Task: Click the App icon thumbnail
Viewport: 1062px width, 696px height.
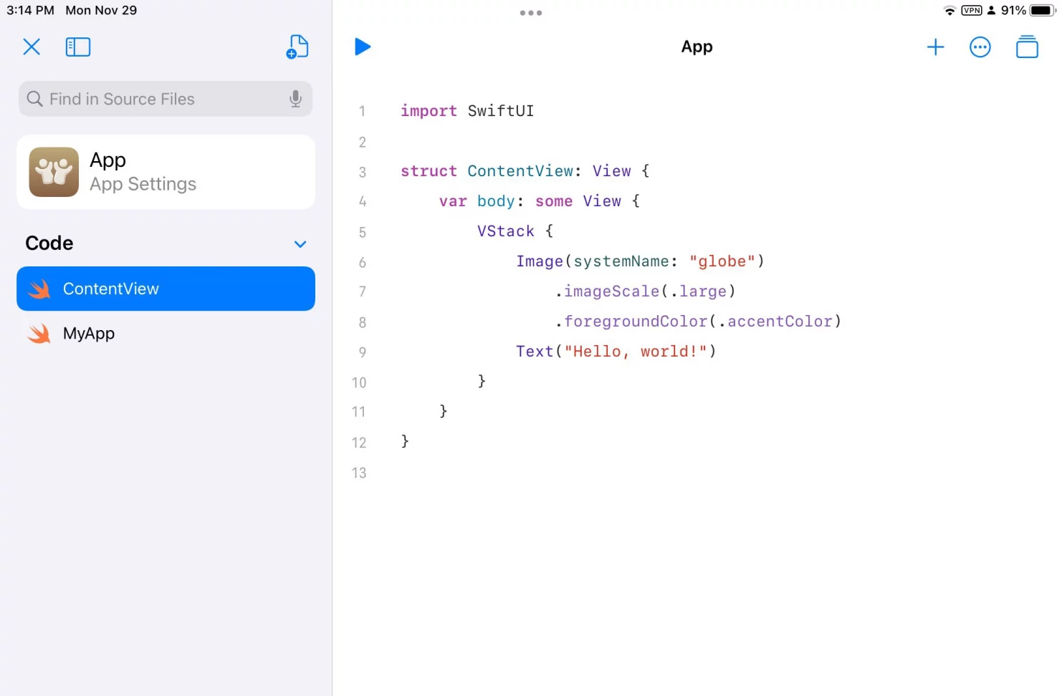Action: [54, 172]
